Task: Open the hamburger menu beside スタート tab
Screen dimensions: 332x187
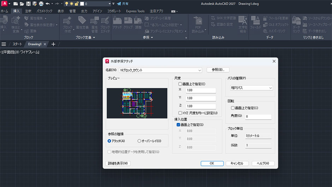Action: point(4,44)
